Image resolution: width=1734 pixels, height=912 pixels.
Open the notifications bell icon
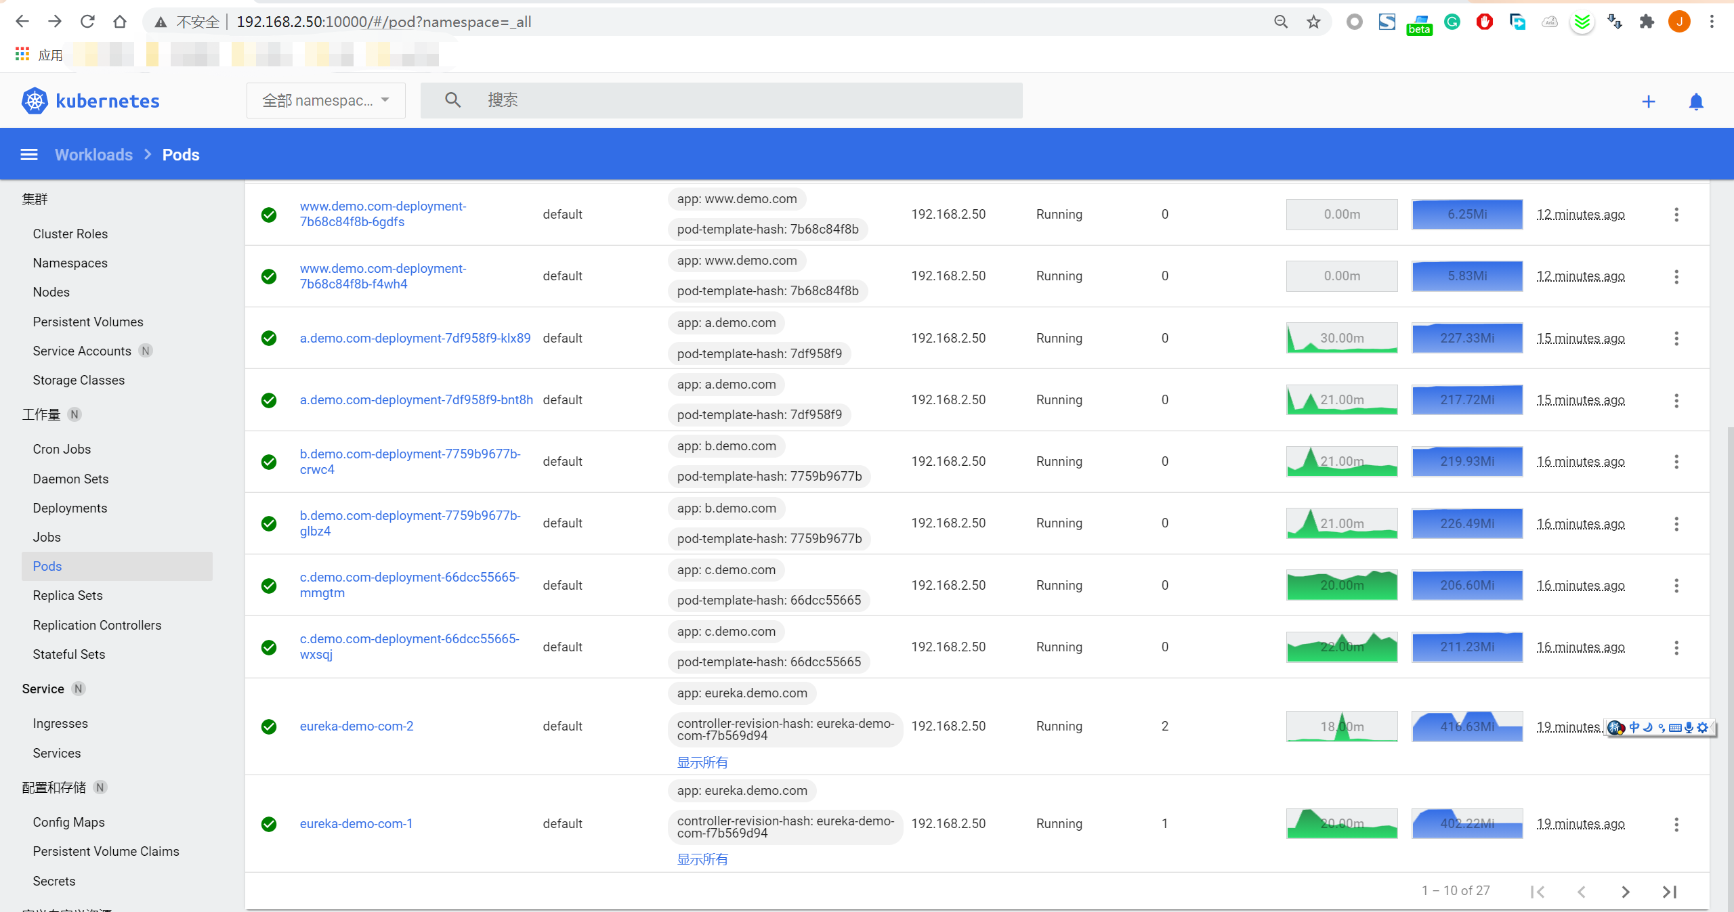pos(1696,102)
